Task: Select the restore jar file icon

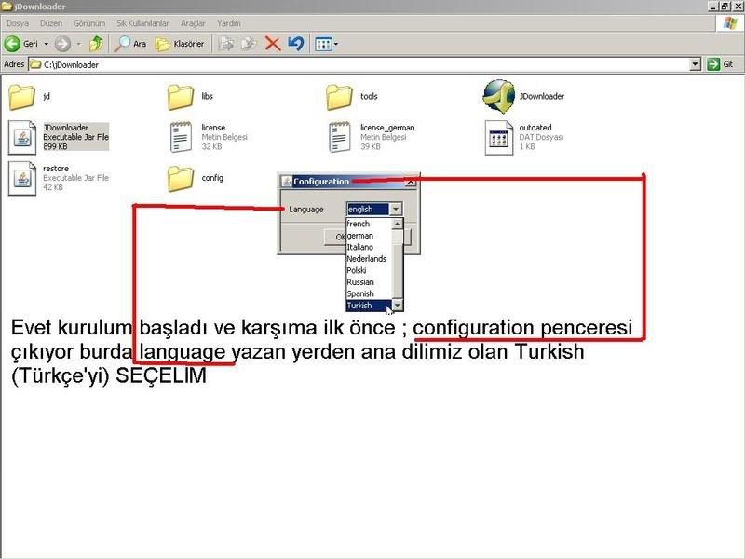Action: tap(21, 178)
